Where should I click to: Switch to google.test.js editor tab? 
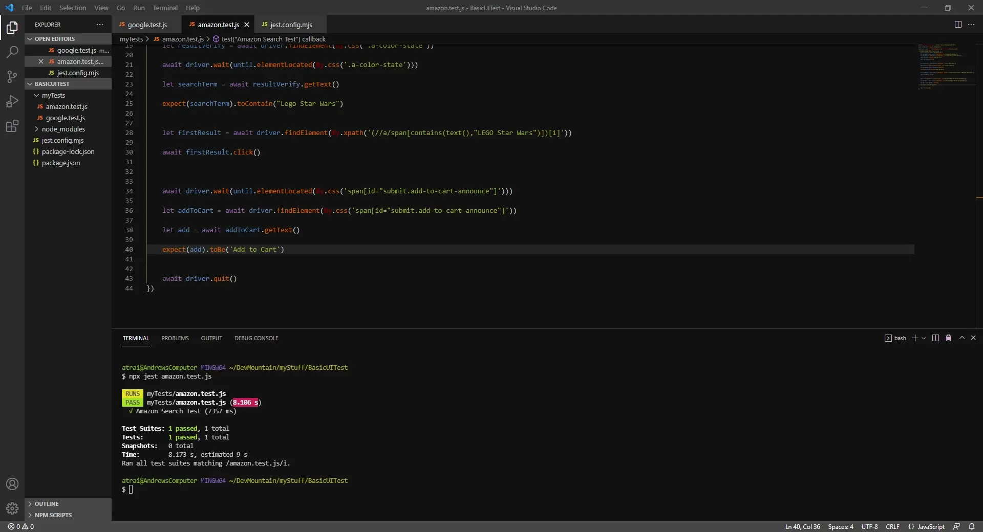click(x=147, y=25)
